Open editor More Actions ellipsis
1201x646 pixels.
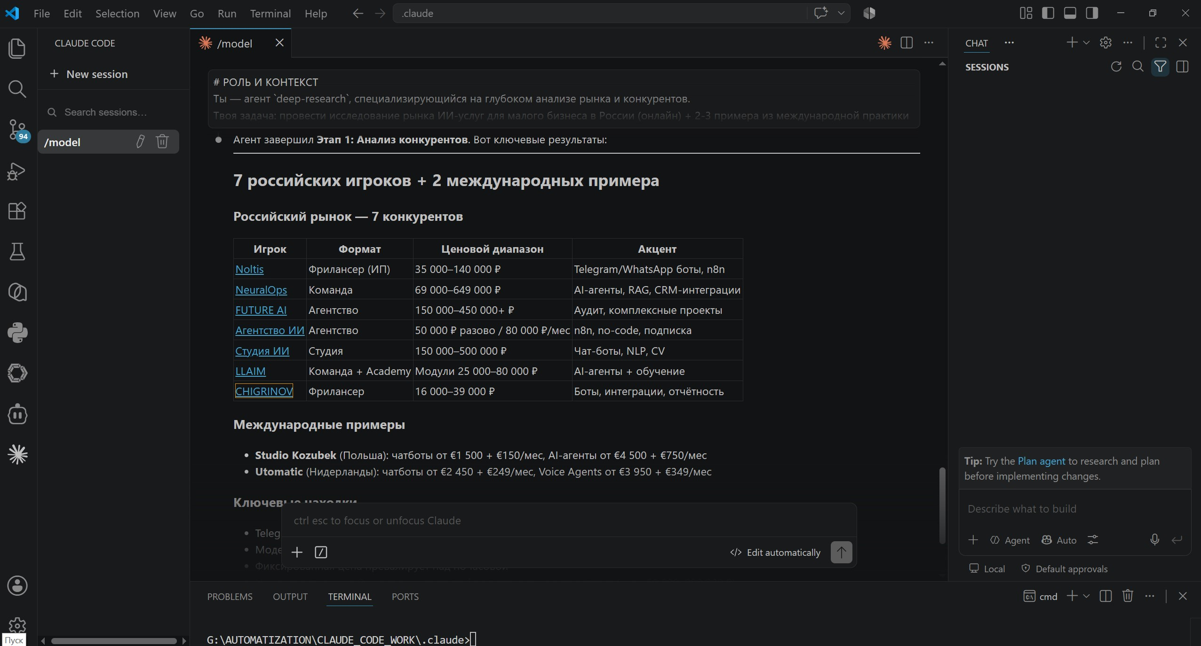(x=929, y=43)
